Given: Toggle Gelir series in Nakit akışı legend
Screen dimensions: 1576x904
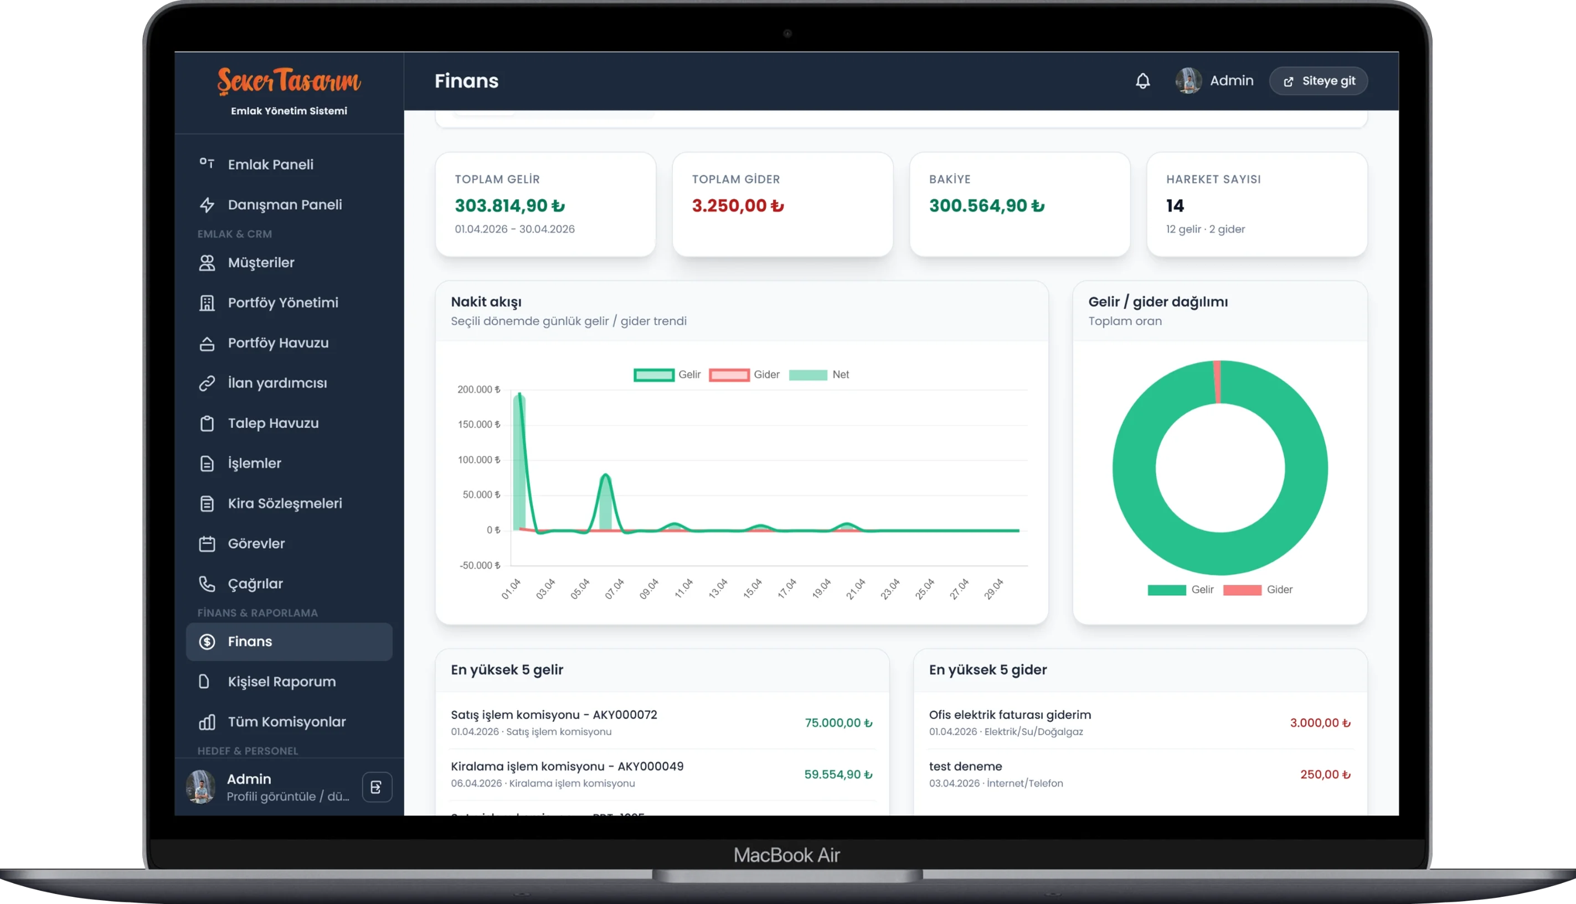Looking at the screenshot, I should 667,375.
